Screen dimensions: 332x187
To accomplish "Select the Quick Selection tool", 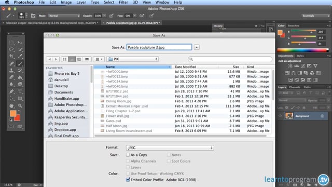I will (x=20, y=49).
